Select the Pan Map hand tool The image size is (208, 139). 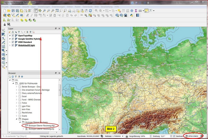pyautogui.click(x=36, y=11)
